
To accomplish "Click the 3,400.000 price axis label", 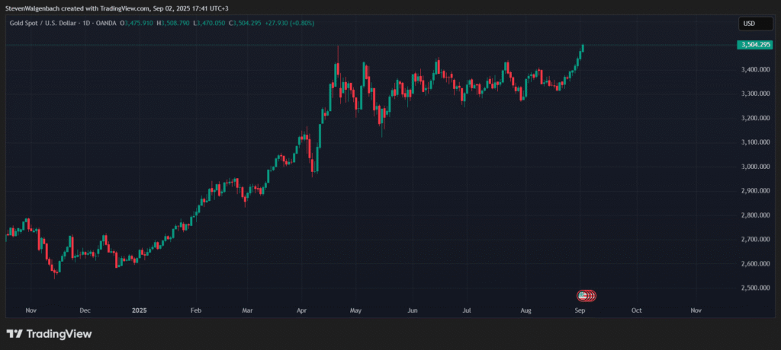I will point(756,69).
